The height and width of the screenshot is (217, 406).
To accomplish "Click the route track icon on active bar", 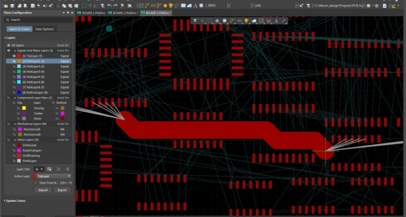I will point(232,21).
